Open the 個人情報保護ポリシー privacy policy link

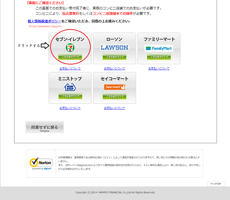click(x=44, y=21)
